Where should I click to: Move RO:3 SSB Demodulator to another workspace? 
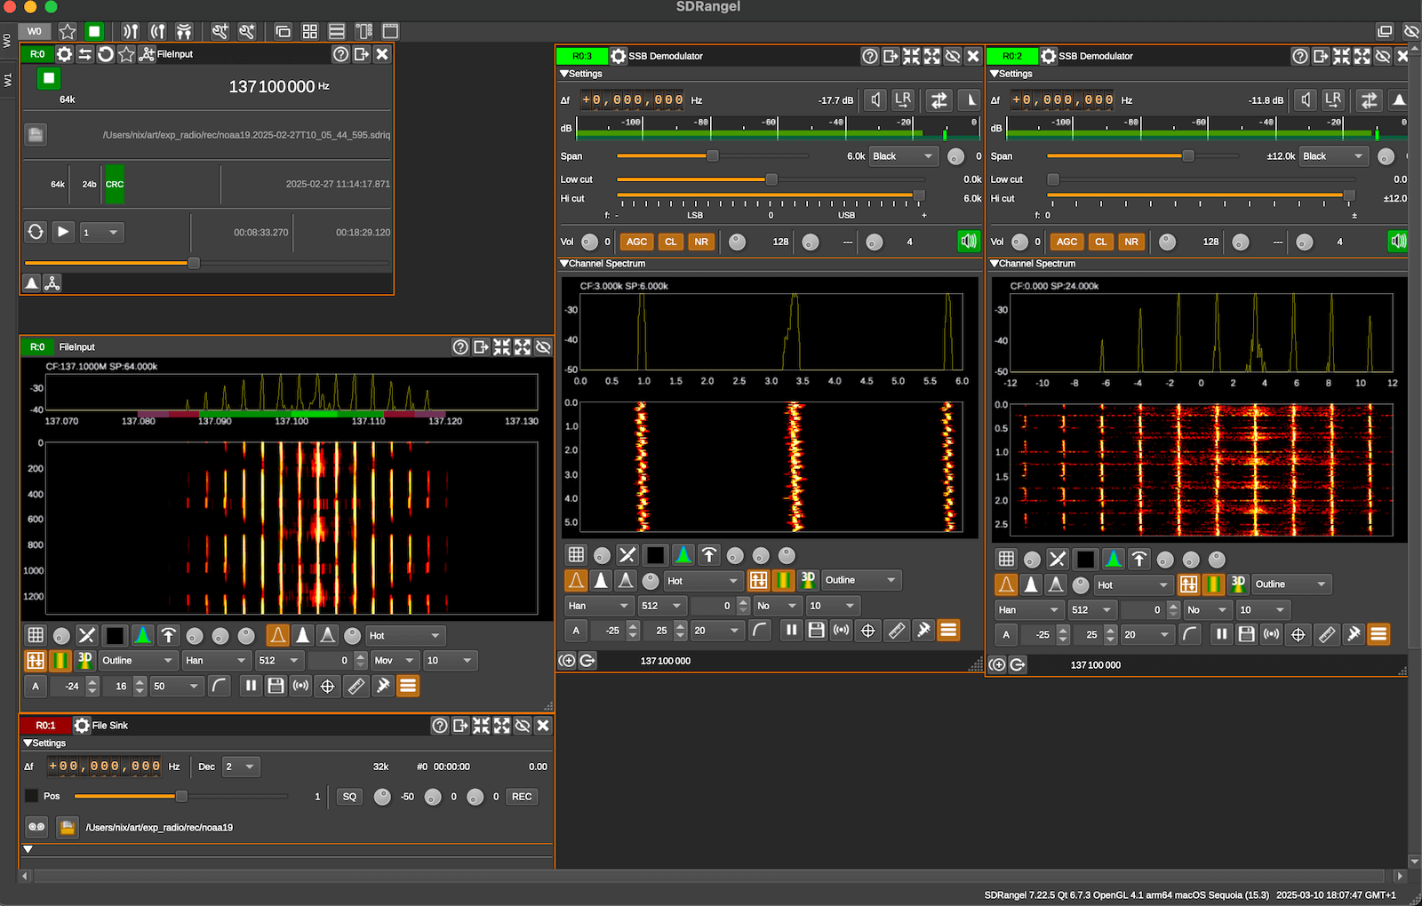891,56
